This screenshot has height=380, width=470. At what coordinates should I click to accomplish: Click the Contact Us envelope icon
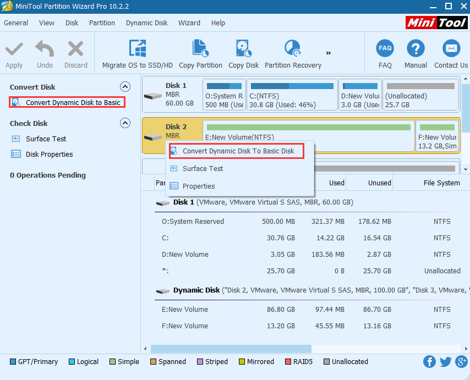point(451,48)
